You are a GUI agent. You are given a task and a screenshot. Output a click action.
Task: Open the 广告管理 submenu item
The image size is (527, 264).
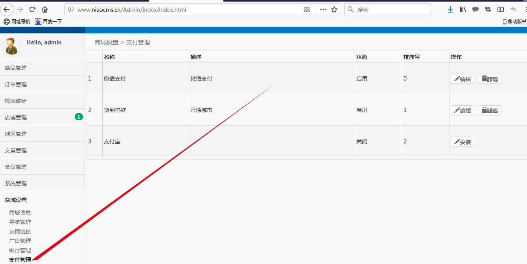click(20, 241)
